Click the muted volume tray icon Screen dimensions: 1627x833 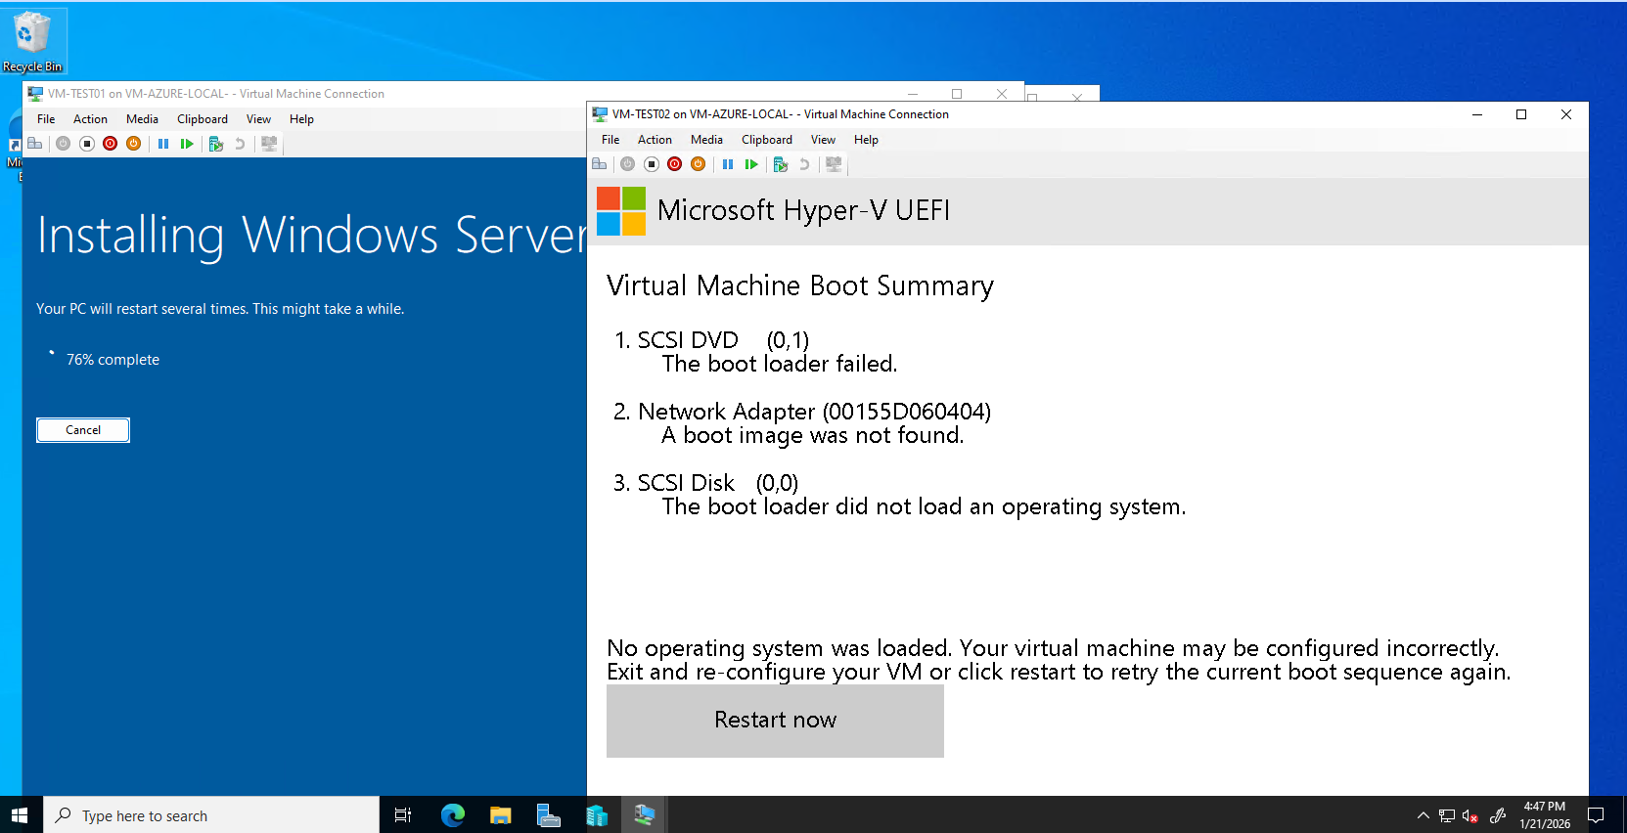pos(1469,815)
